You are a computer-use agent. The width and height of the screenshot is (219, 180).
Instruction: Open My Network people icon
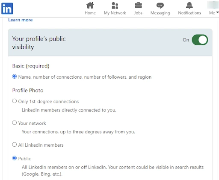click(115, 6)
